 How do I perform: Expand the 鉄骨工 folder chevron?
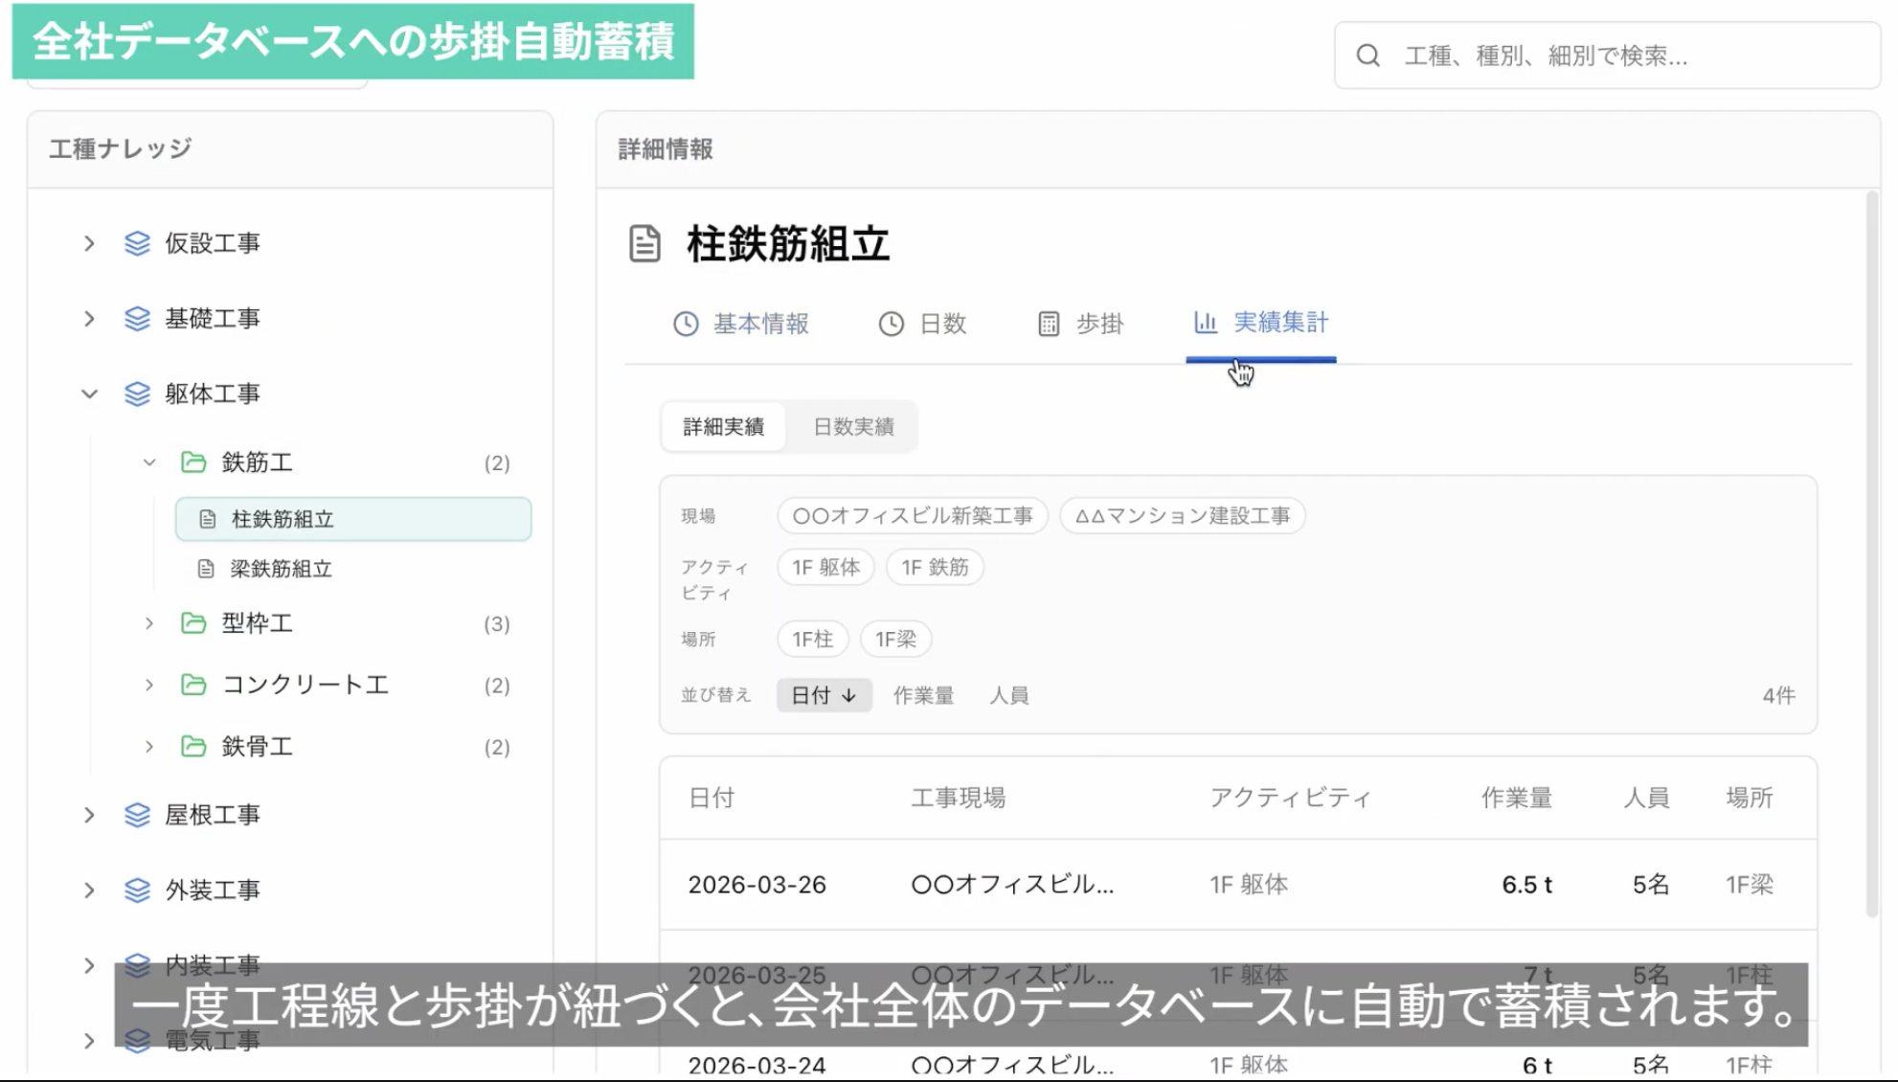tap(149, 746)
